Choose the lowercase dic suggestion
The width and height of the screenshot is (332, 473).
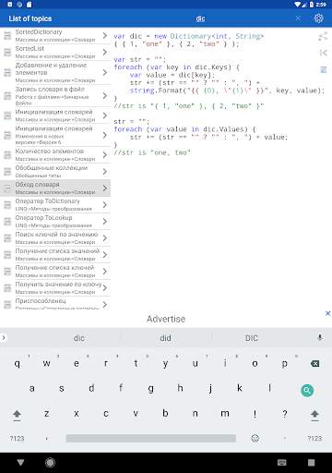(79, 338)
